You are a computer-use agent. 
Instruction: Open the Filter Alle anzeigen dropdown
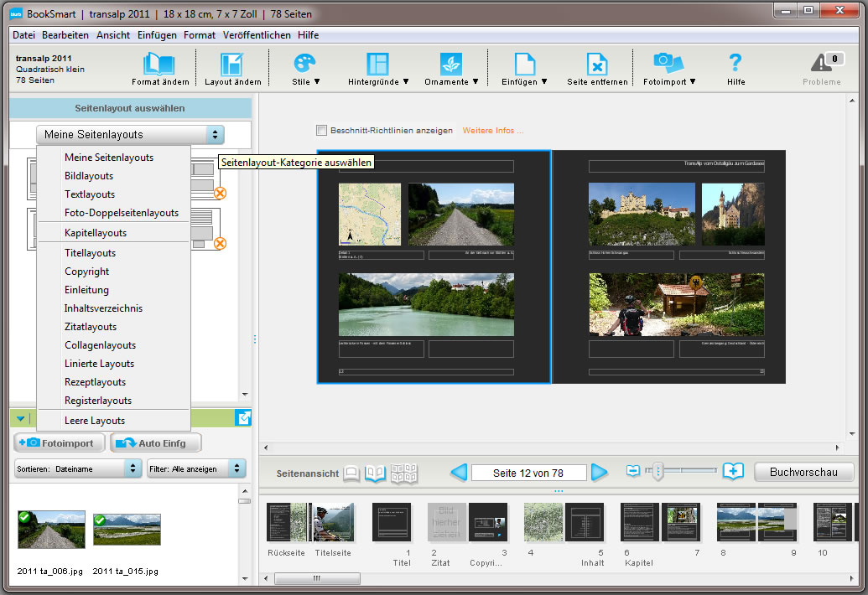click(x=196, y=469)
